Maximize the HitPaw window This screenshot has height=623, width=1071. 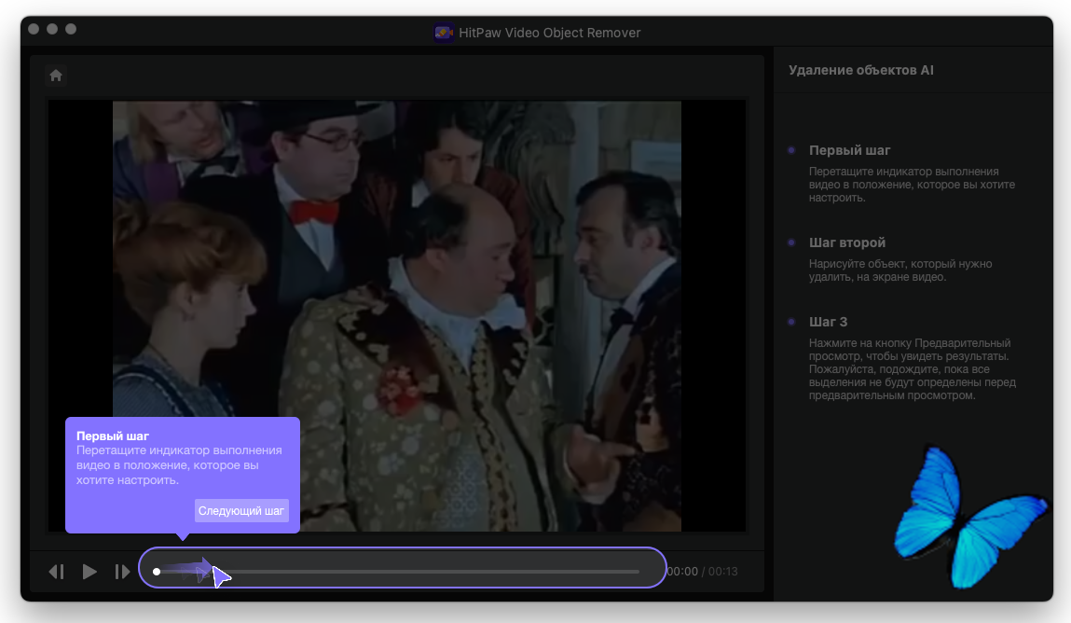point(70,29)
